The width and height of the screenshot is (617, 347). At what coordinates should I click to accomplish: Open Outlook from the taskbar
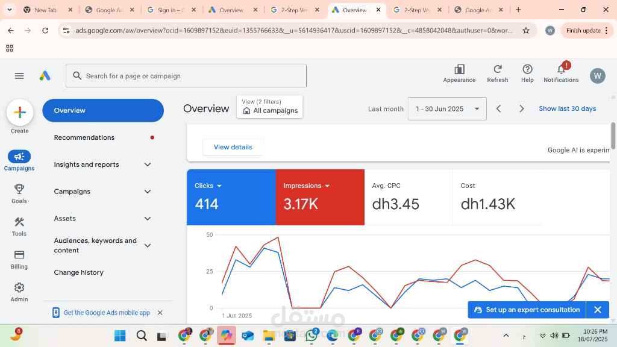click(x=248, y=336)
